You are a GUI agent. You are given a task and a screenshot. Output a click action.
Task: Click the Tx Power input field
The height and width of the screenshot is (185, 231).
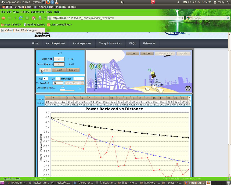[58, 83]
